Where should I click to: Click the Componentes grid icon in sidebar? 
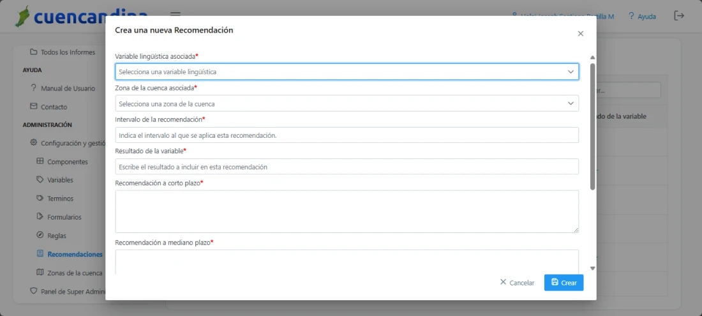[40, 162]
